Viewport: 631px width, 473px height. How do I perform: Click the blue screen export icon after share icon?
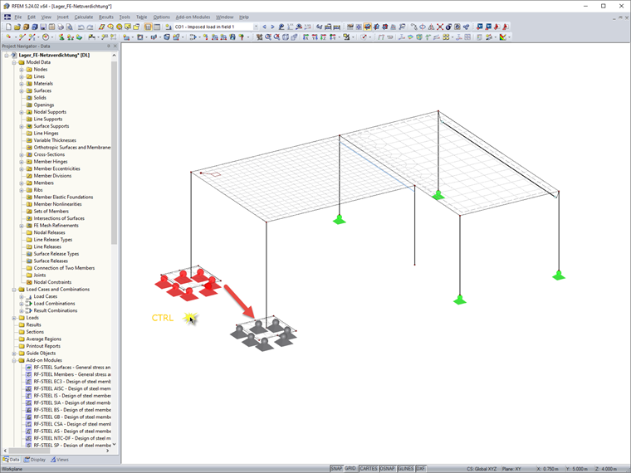click(x=480, y=27)
